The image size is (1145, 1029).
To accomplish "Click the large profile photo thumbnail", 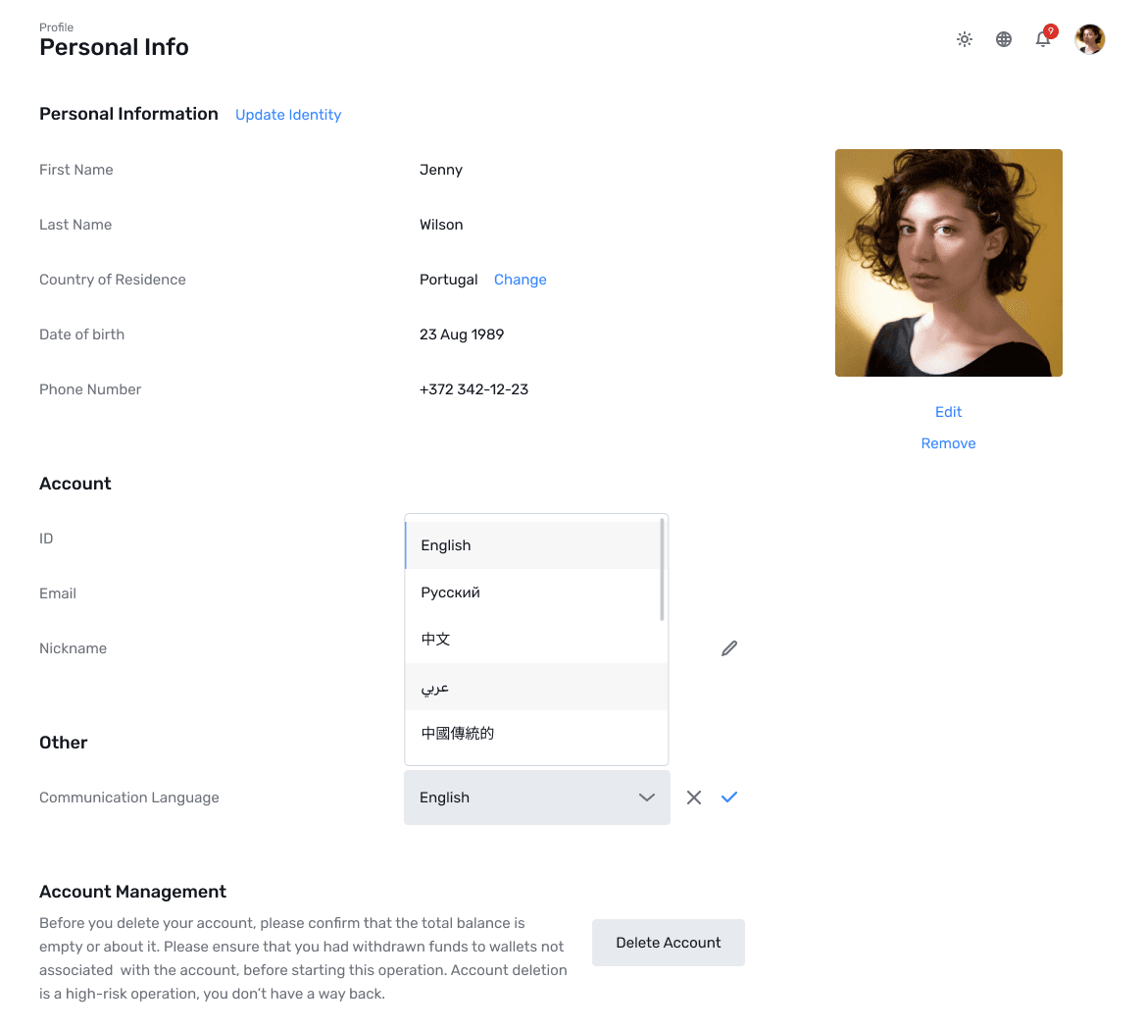I will click(x=948, y=262).
